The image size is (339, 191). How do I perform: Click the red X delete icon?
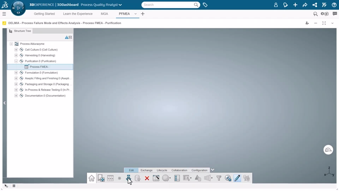pos(147,178)
